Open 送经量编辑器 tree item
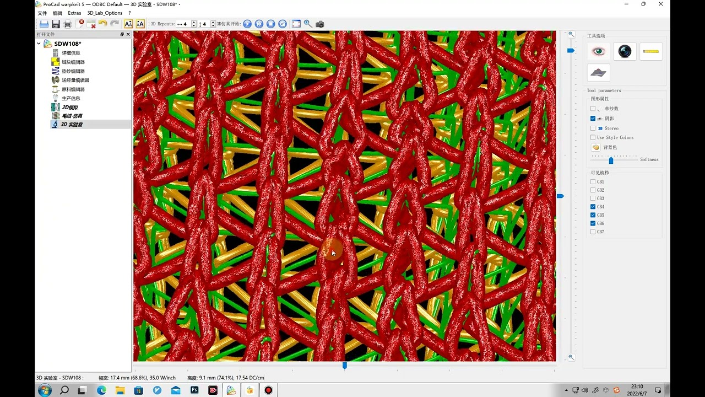 75,81
